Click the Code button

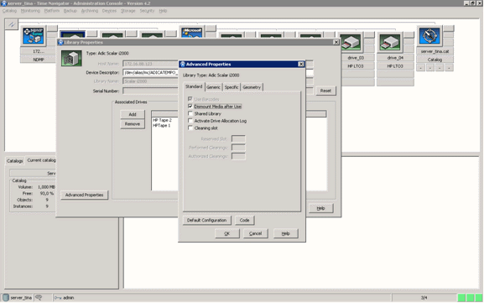coord(244,220)
